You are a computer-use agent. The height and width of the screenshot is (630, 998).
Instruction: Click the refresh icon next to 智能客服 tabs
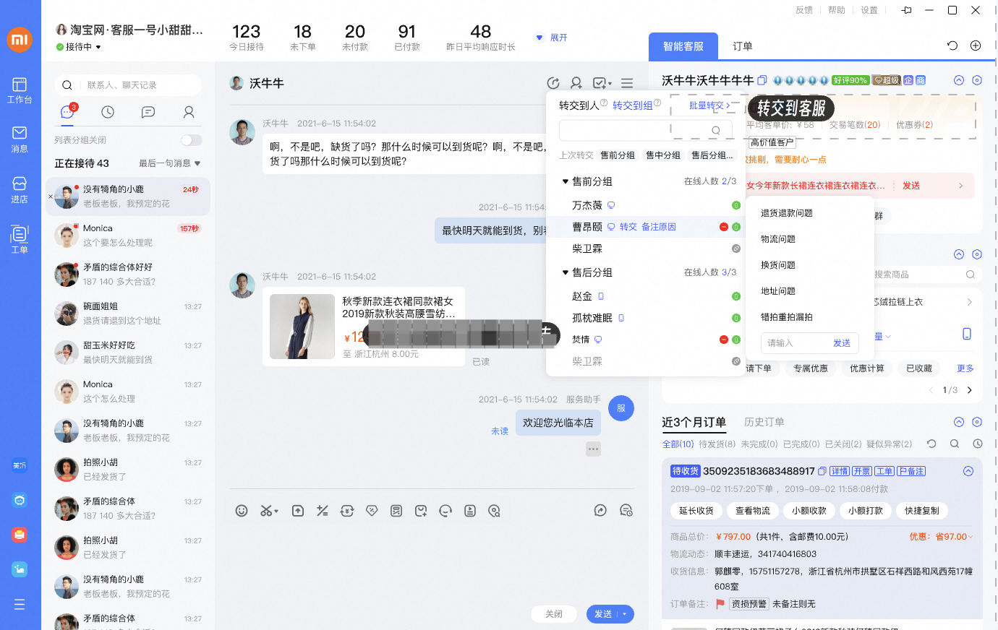(x=952, y=46)
